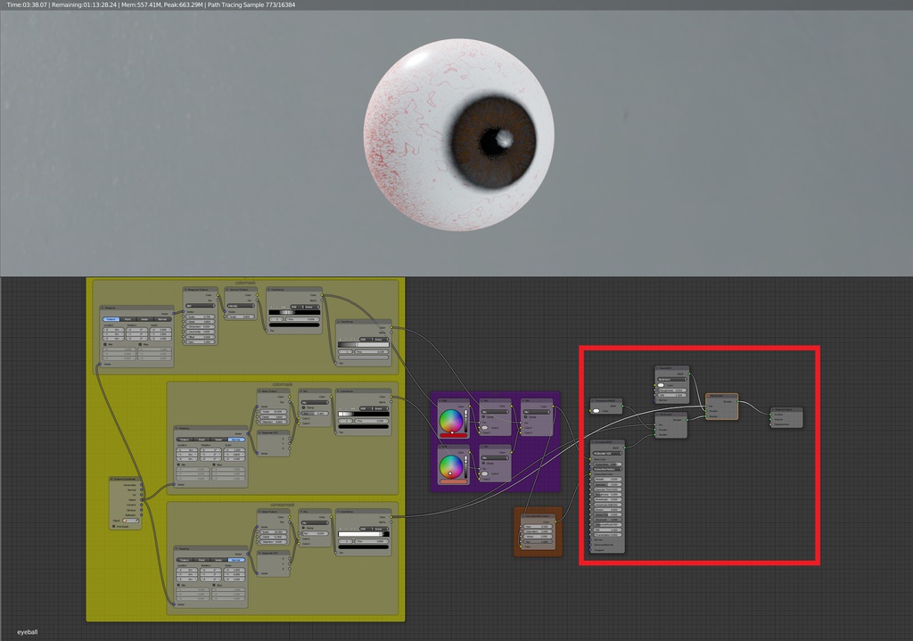Screen dimensions: 913x641
Task: Select the Hue Saturation Value node
Action: coord(537,515)
